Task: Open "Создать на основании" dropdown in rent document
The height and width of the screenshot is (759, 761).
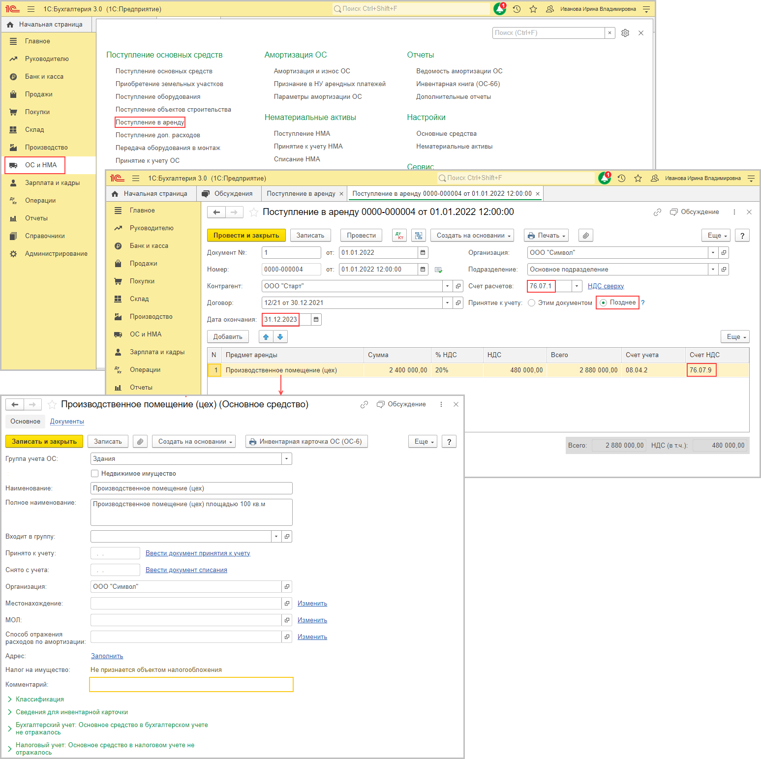Action: point(472,236)
